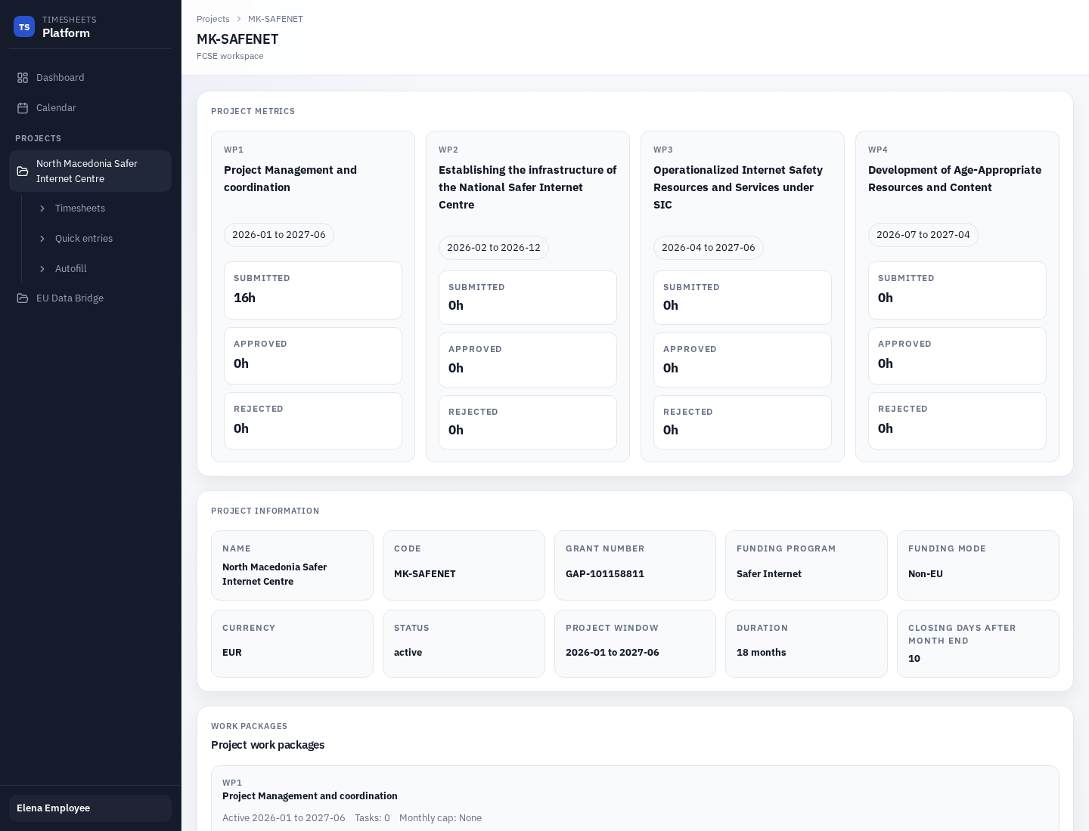Select the calendar icon next to Calendar
The height and width of the screenshot is (831, 1089).
coord(23,107)
